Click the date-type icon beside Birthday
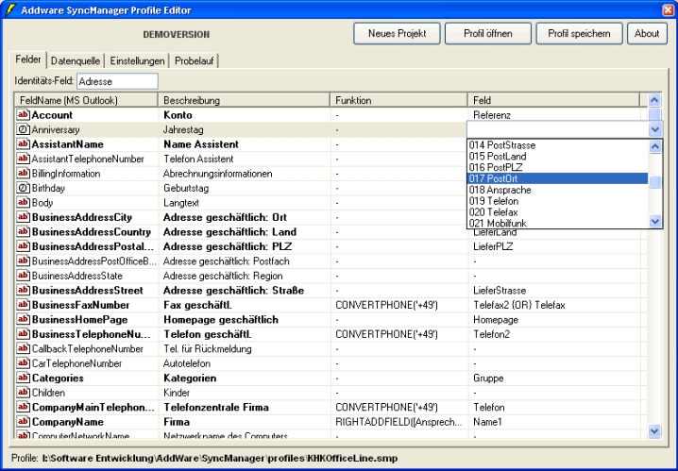This screenshot has height=471, width=678. pyautogui.click(x=24, y=188)
